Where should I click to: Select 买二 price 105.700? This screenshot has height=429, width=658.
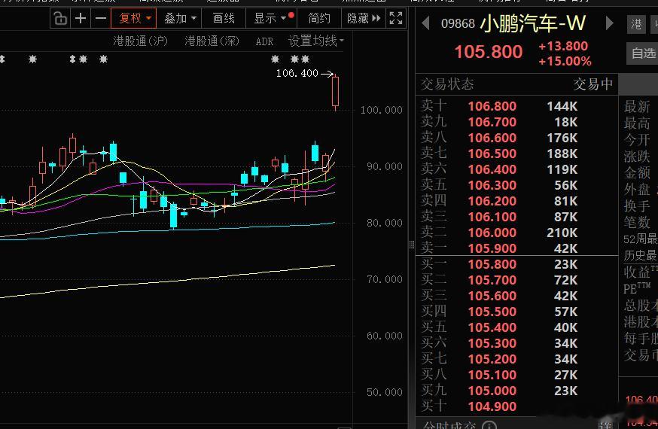[x=492, y=280]
